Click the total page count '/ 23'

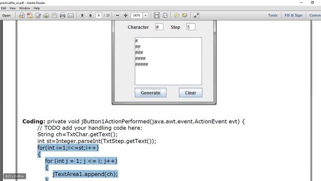107,16
